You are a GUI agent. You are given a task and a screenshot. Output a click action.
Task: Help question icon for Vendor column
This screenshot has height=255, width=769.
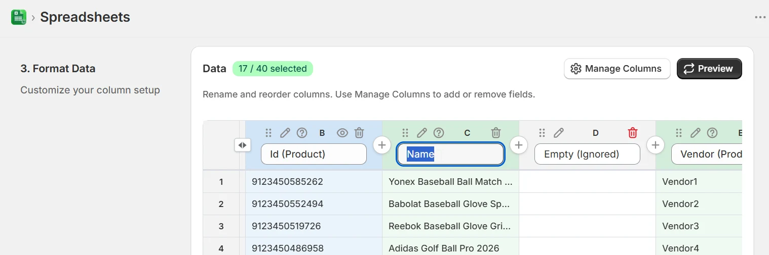click(712, 133)
